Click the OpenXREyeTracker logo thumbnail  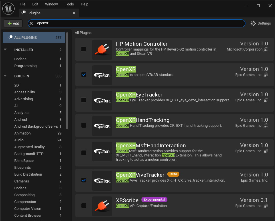(102, 101)
